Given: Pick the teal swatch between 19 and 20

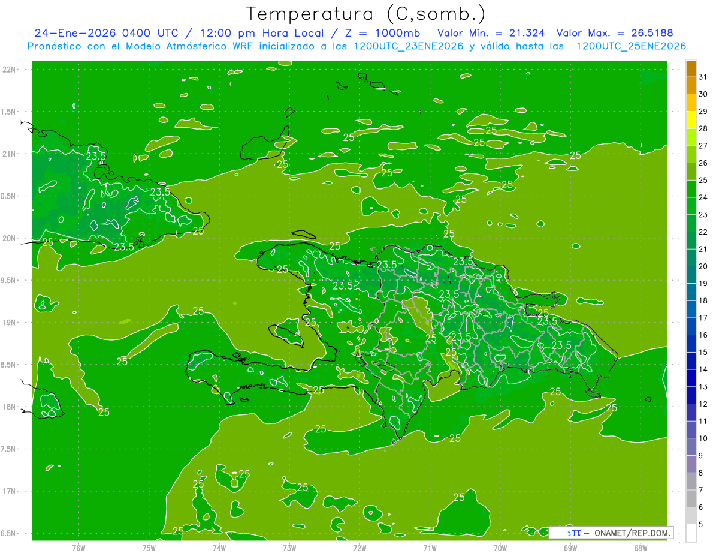Looking at the screenshot, I should point(691,275).
